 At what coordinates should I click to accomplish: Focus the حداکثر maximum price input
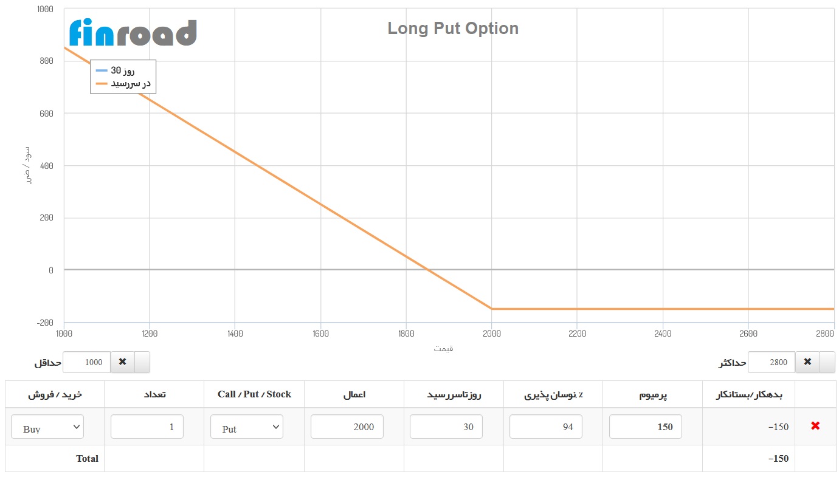pos(771,362)
